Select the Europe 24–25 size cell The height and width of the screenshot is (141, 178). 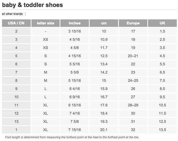click(133, 80)
